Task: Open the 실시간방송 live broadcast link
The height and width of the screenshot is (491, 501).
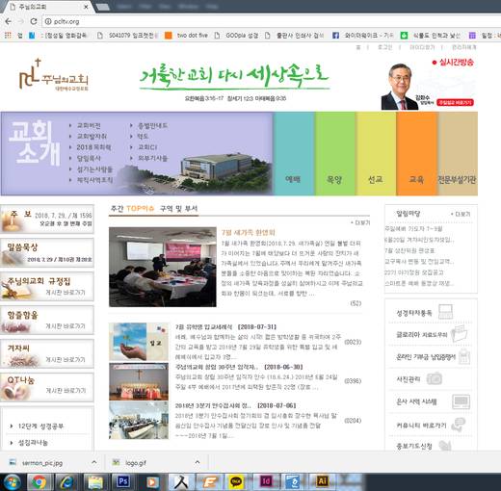Action: (453, 63)
